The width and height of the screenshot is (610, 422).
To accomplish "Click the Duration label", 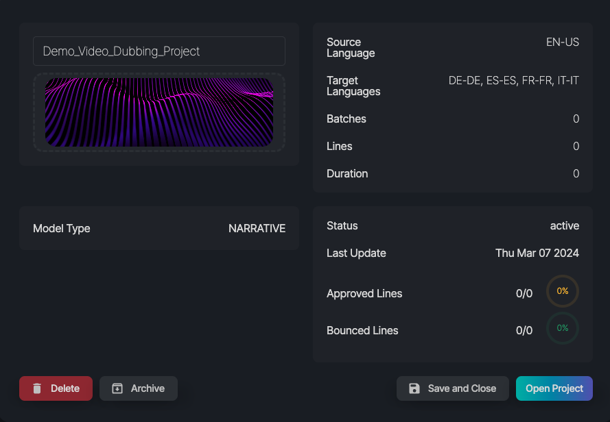I will coord(347,173).
